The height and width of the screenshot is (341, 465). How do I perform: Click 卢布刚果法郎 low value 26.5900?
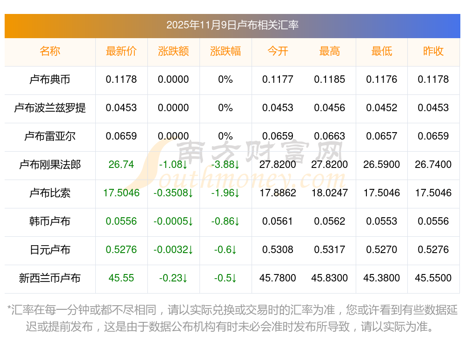(x=382, y=164)
